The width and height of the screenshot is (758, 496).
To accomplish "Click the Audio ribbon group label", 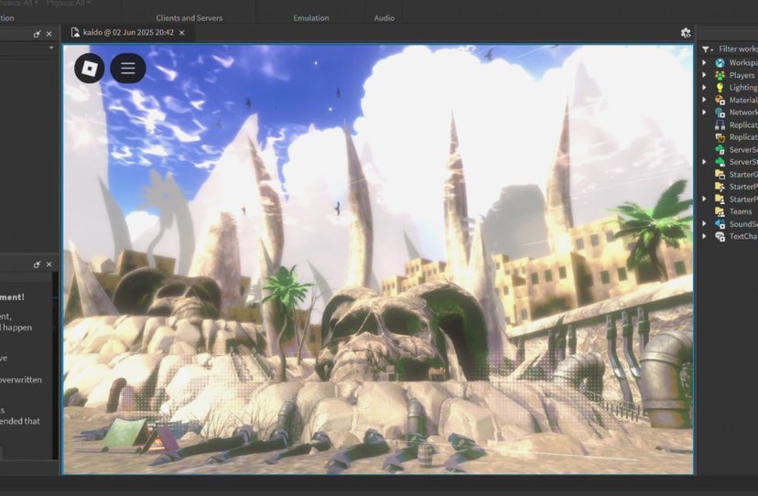I will 384,18.
